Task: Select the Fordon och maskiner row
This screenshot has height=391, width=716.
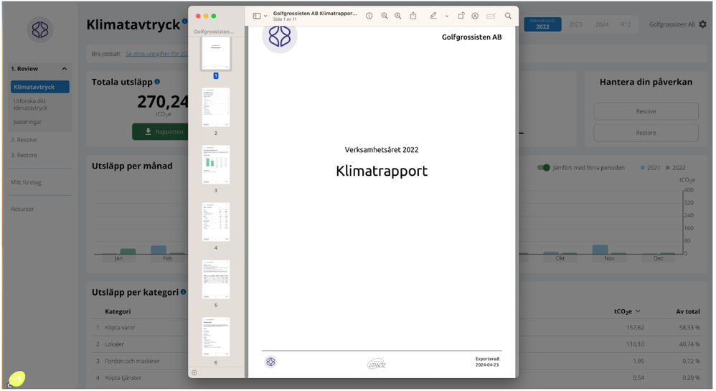Action: 396,362
